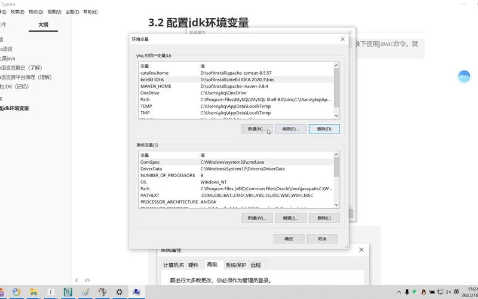Open File Explorer from the taskbar

coord(33,292)
